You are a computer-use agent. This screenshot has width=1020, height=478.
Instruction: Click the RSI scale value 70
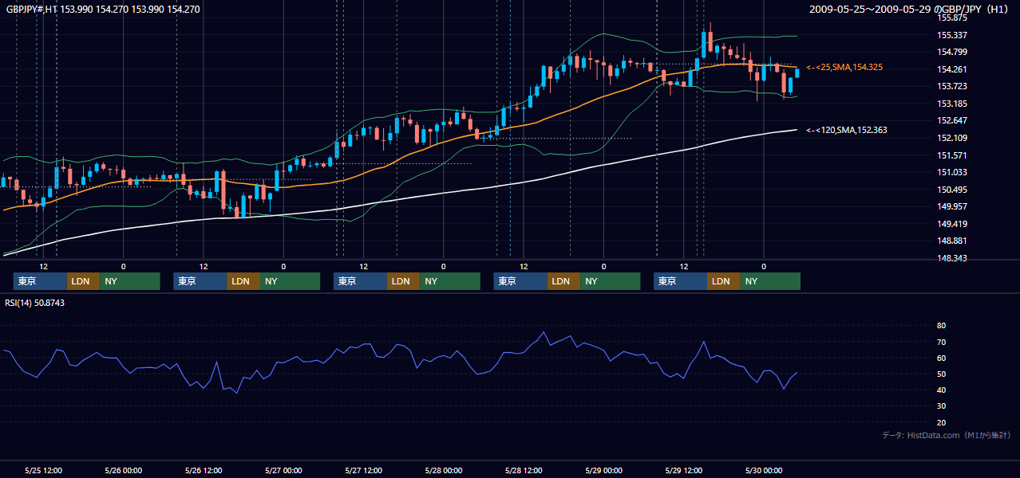click(941, 342)
